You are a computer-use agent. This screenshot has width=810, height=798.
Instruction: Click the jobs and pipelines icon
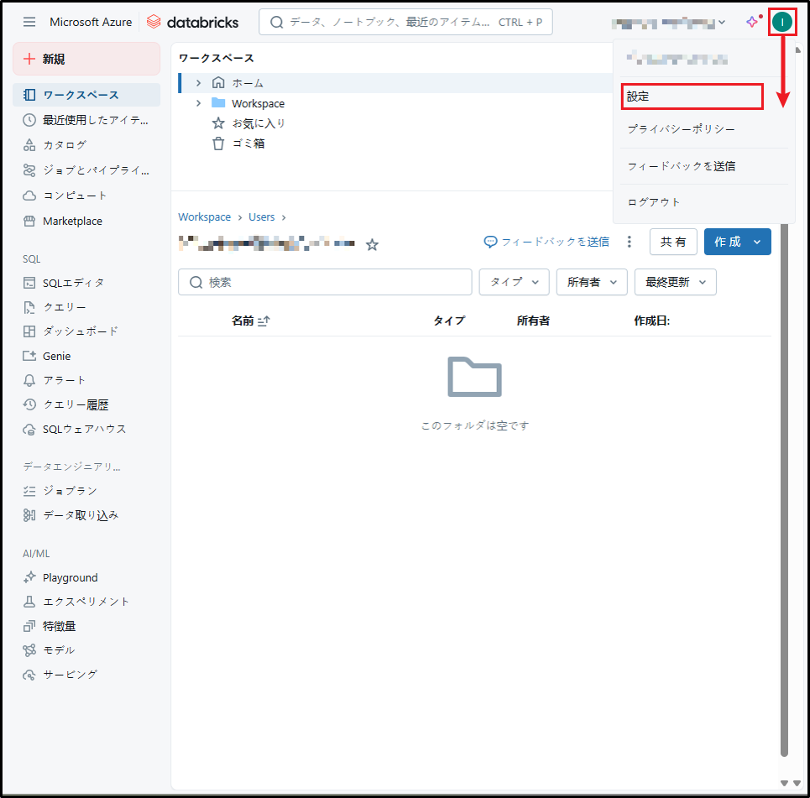29,170
